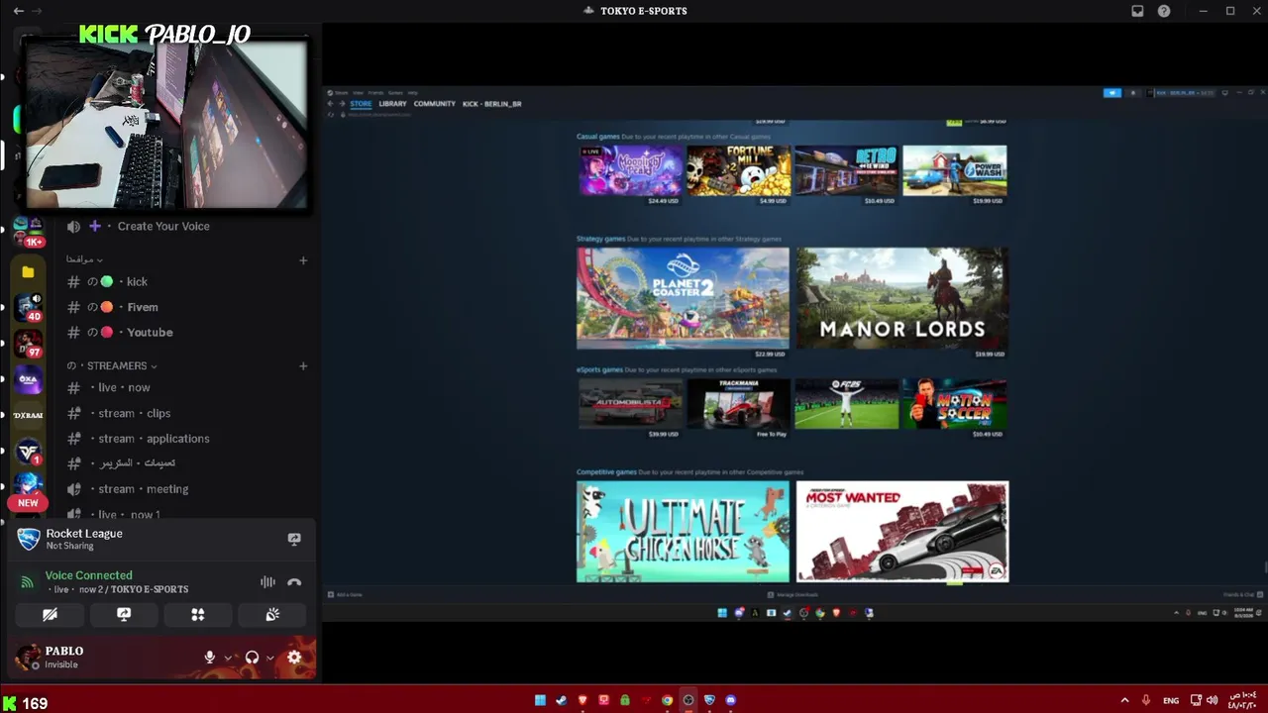Viewport: 1268px width, 713px height.
Task: Open Steam from the Windows taskbar
Action: [562, 700]
